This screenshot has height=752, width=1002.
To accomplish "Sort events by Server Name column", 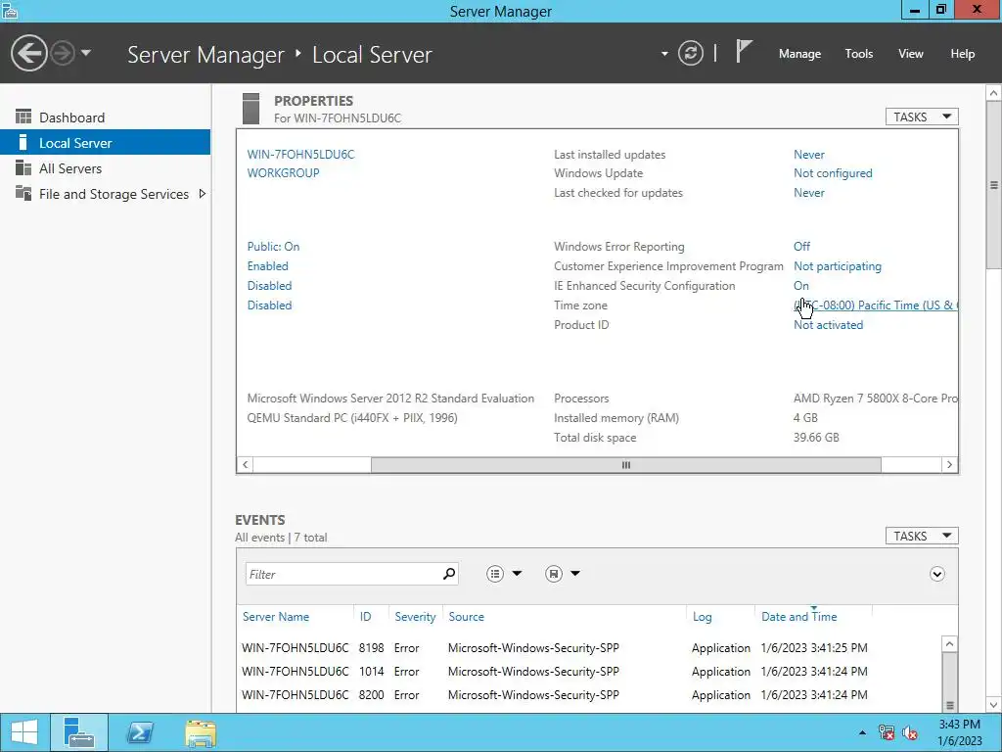I will coord(275,617).
